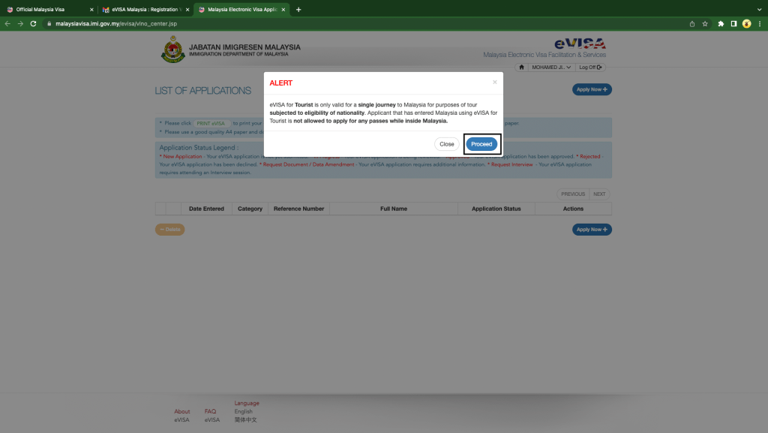Open the browser extensions puzzle icon
Viewport: 768px width, 433px height.
721,23
